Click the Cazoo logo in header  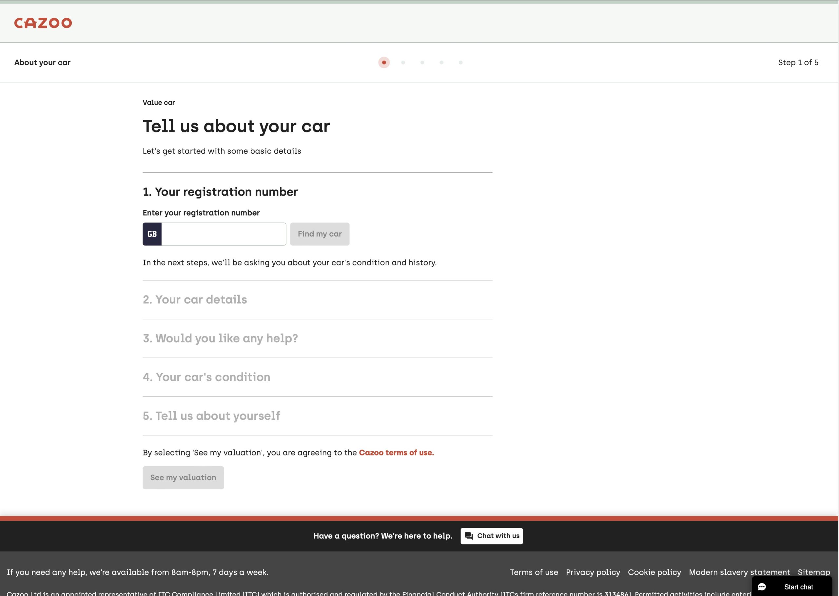click(x=43, y=23)
